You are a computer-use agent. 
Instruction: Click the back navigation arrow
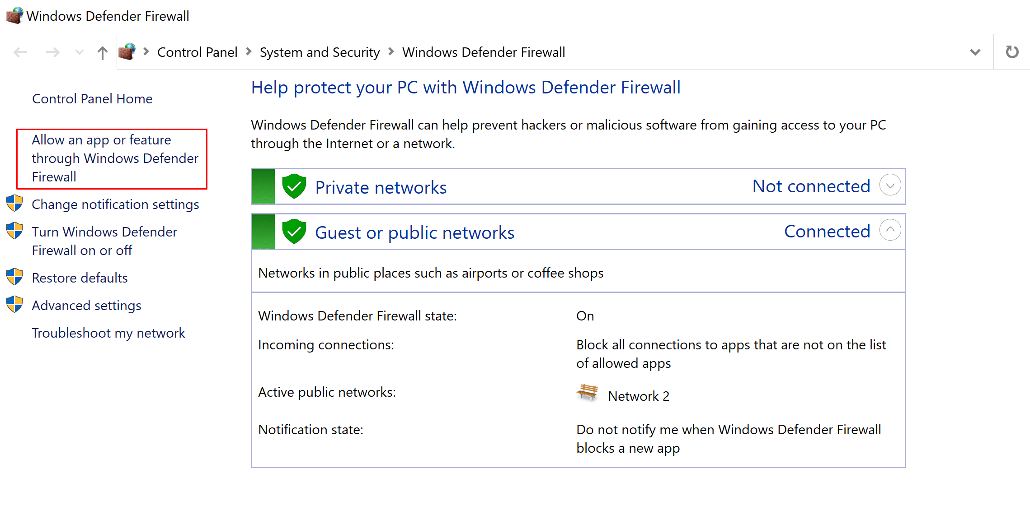[20, 52]
